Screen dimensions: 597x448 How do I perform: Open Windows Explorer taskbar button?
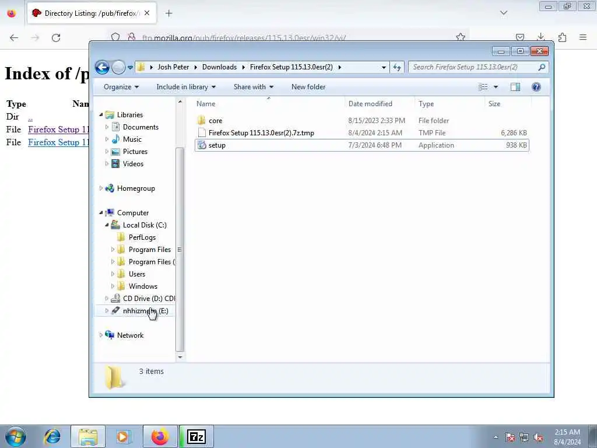88,437
